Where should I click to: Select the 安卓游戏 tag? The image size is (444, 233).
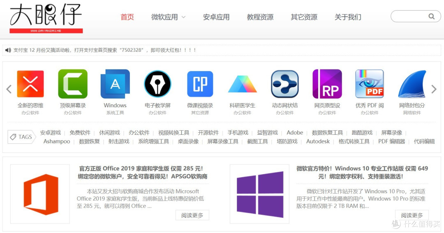pos(51,132)
